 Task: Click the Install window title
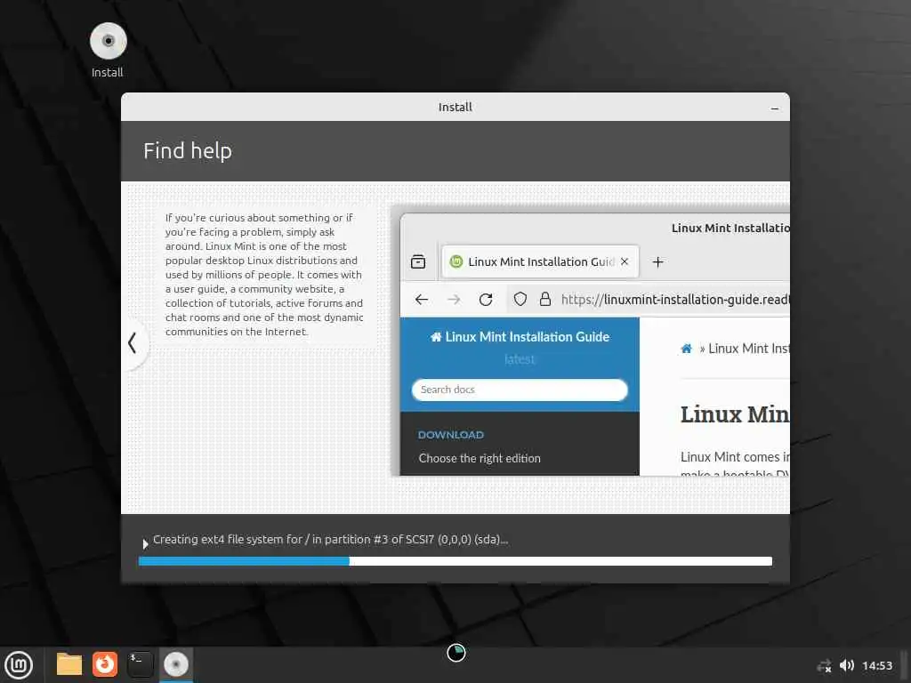point(455,107)
